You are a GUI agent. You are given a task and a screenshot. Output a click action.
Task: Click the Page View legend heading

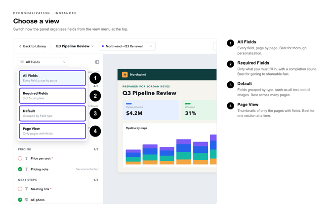point(248,105)
